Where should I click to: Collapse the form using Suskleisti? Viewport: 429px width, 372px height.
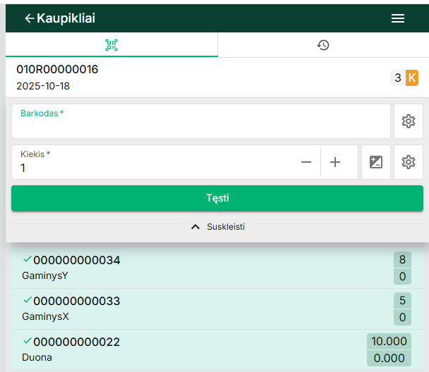[x=217, y=227]
